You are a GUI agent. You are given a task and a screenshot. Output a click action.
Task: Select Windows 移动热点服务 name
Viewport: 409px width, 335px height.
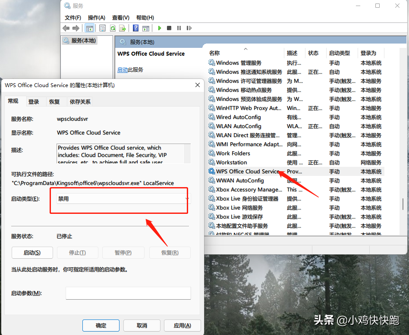pyautogui.click(x=244, y=90)
